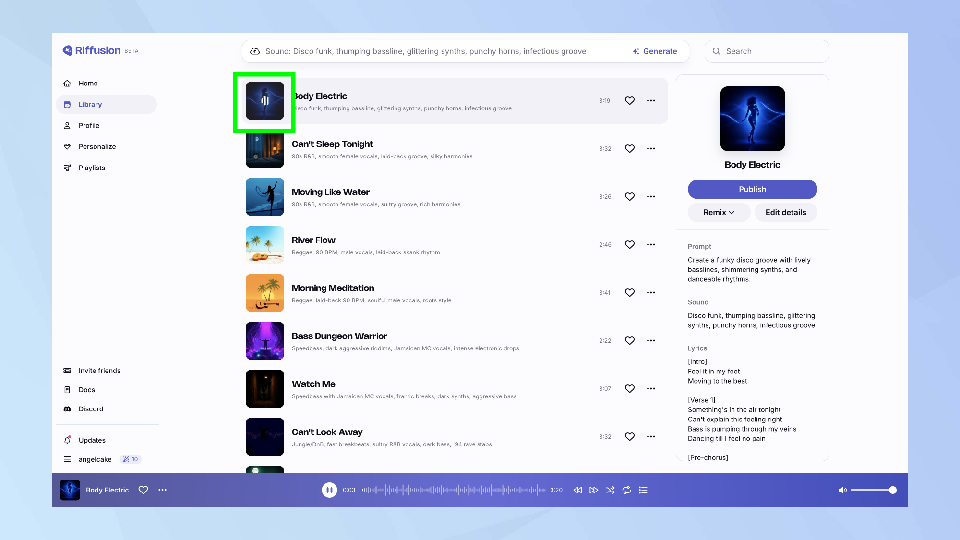Open Discord from the sidebar
This screenshot has height=540, width=960.
point(90,409)
